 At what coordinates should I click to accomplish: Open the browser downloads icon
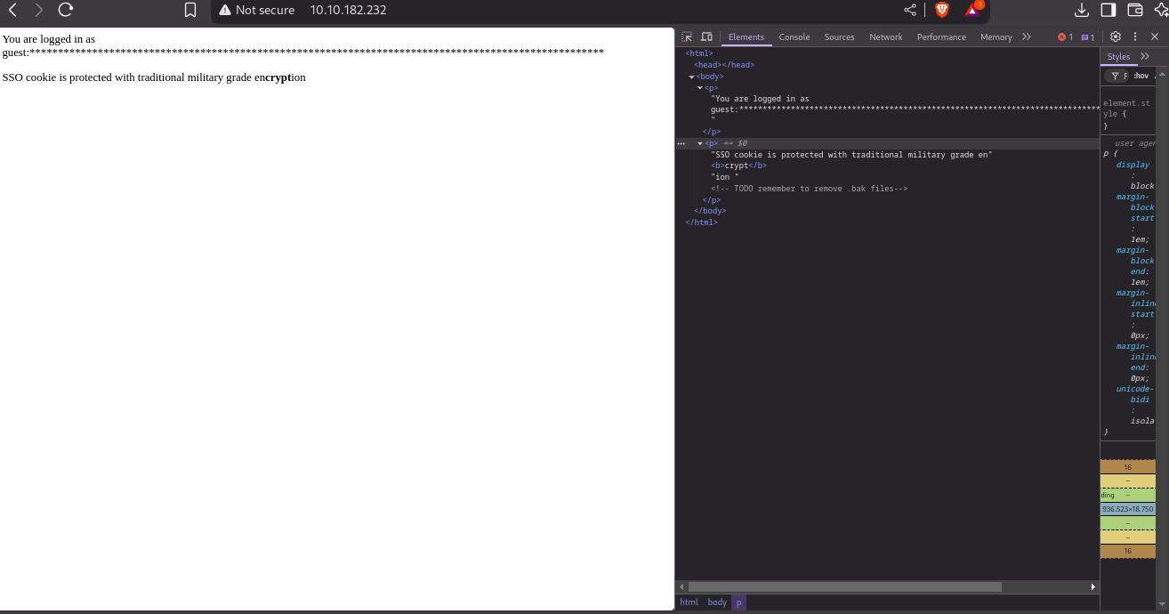1082,10
